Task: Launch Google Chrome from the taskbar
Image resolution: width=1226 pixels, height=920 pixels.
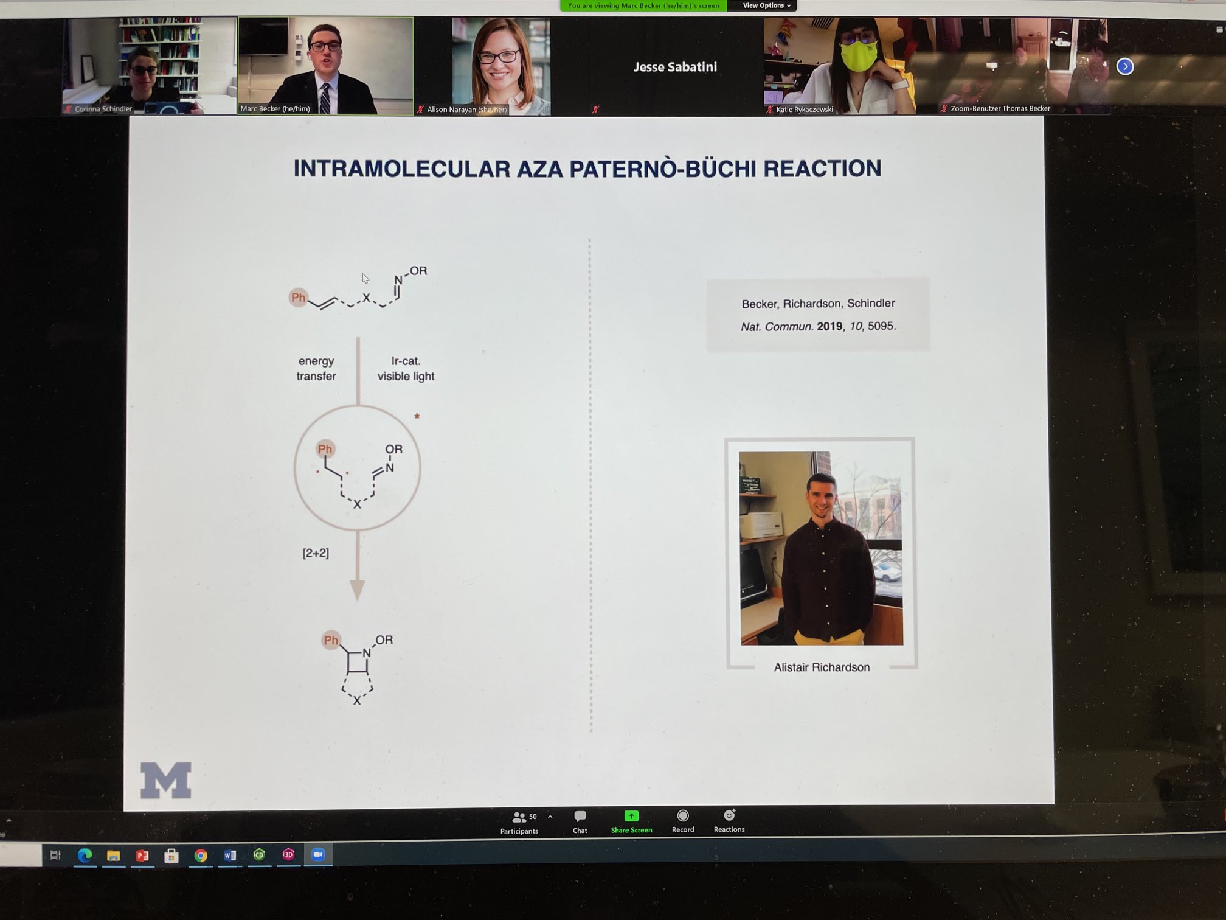Action: [201, 856]
